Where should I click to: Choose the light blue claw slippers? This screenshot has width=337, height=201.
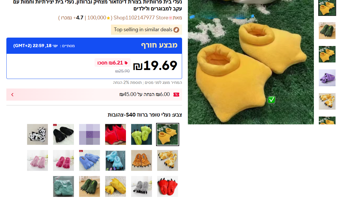pos(115,161)
